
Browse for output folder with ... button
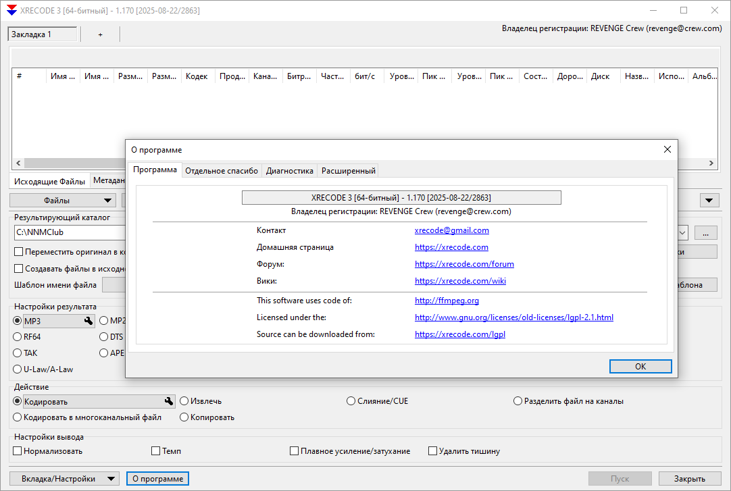coord(705,232)
